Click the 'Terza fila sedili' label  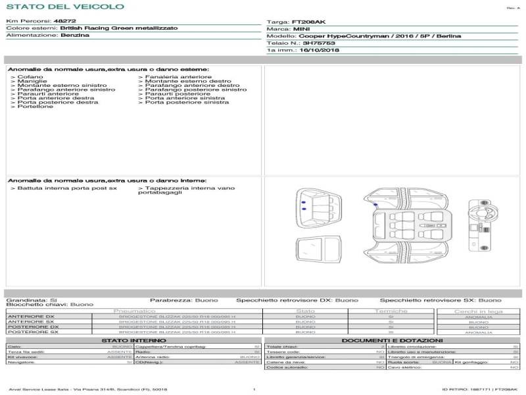click(26, 352)
